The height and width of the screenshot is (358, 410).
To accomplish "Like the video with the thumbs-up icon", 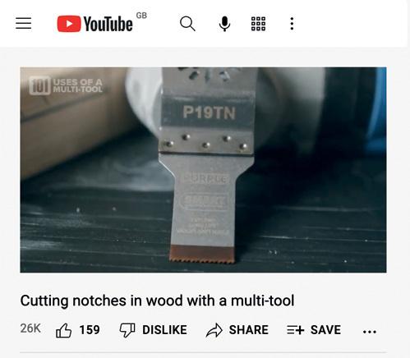I will [x=64, y=330].
